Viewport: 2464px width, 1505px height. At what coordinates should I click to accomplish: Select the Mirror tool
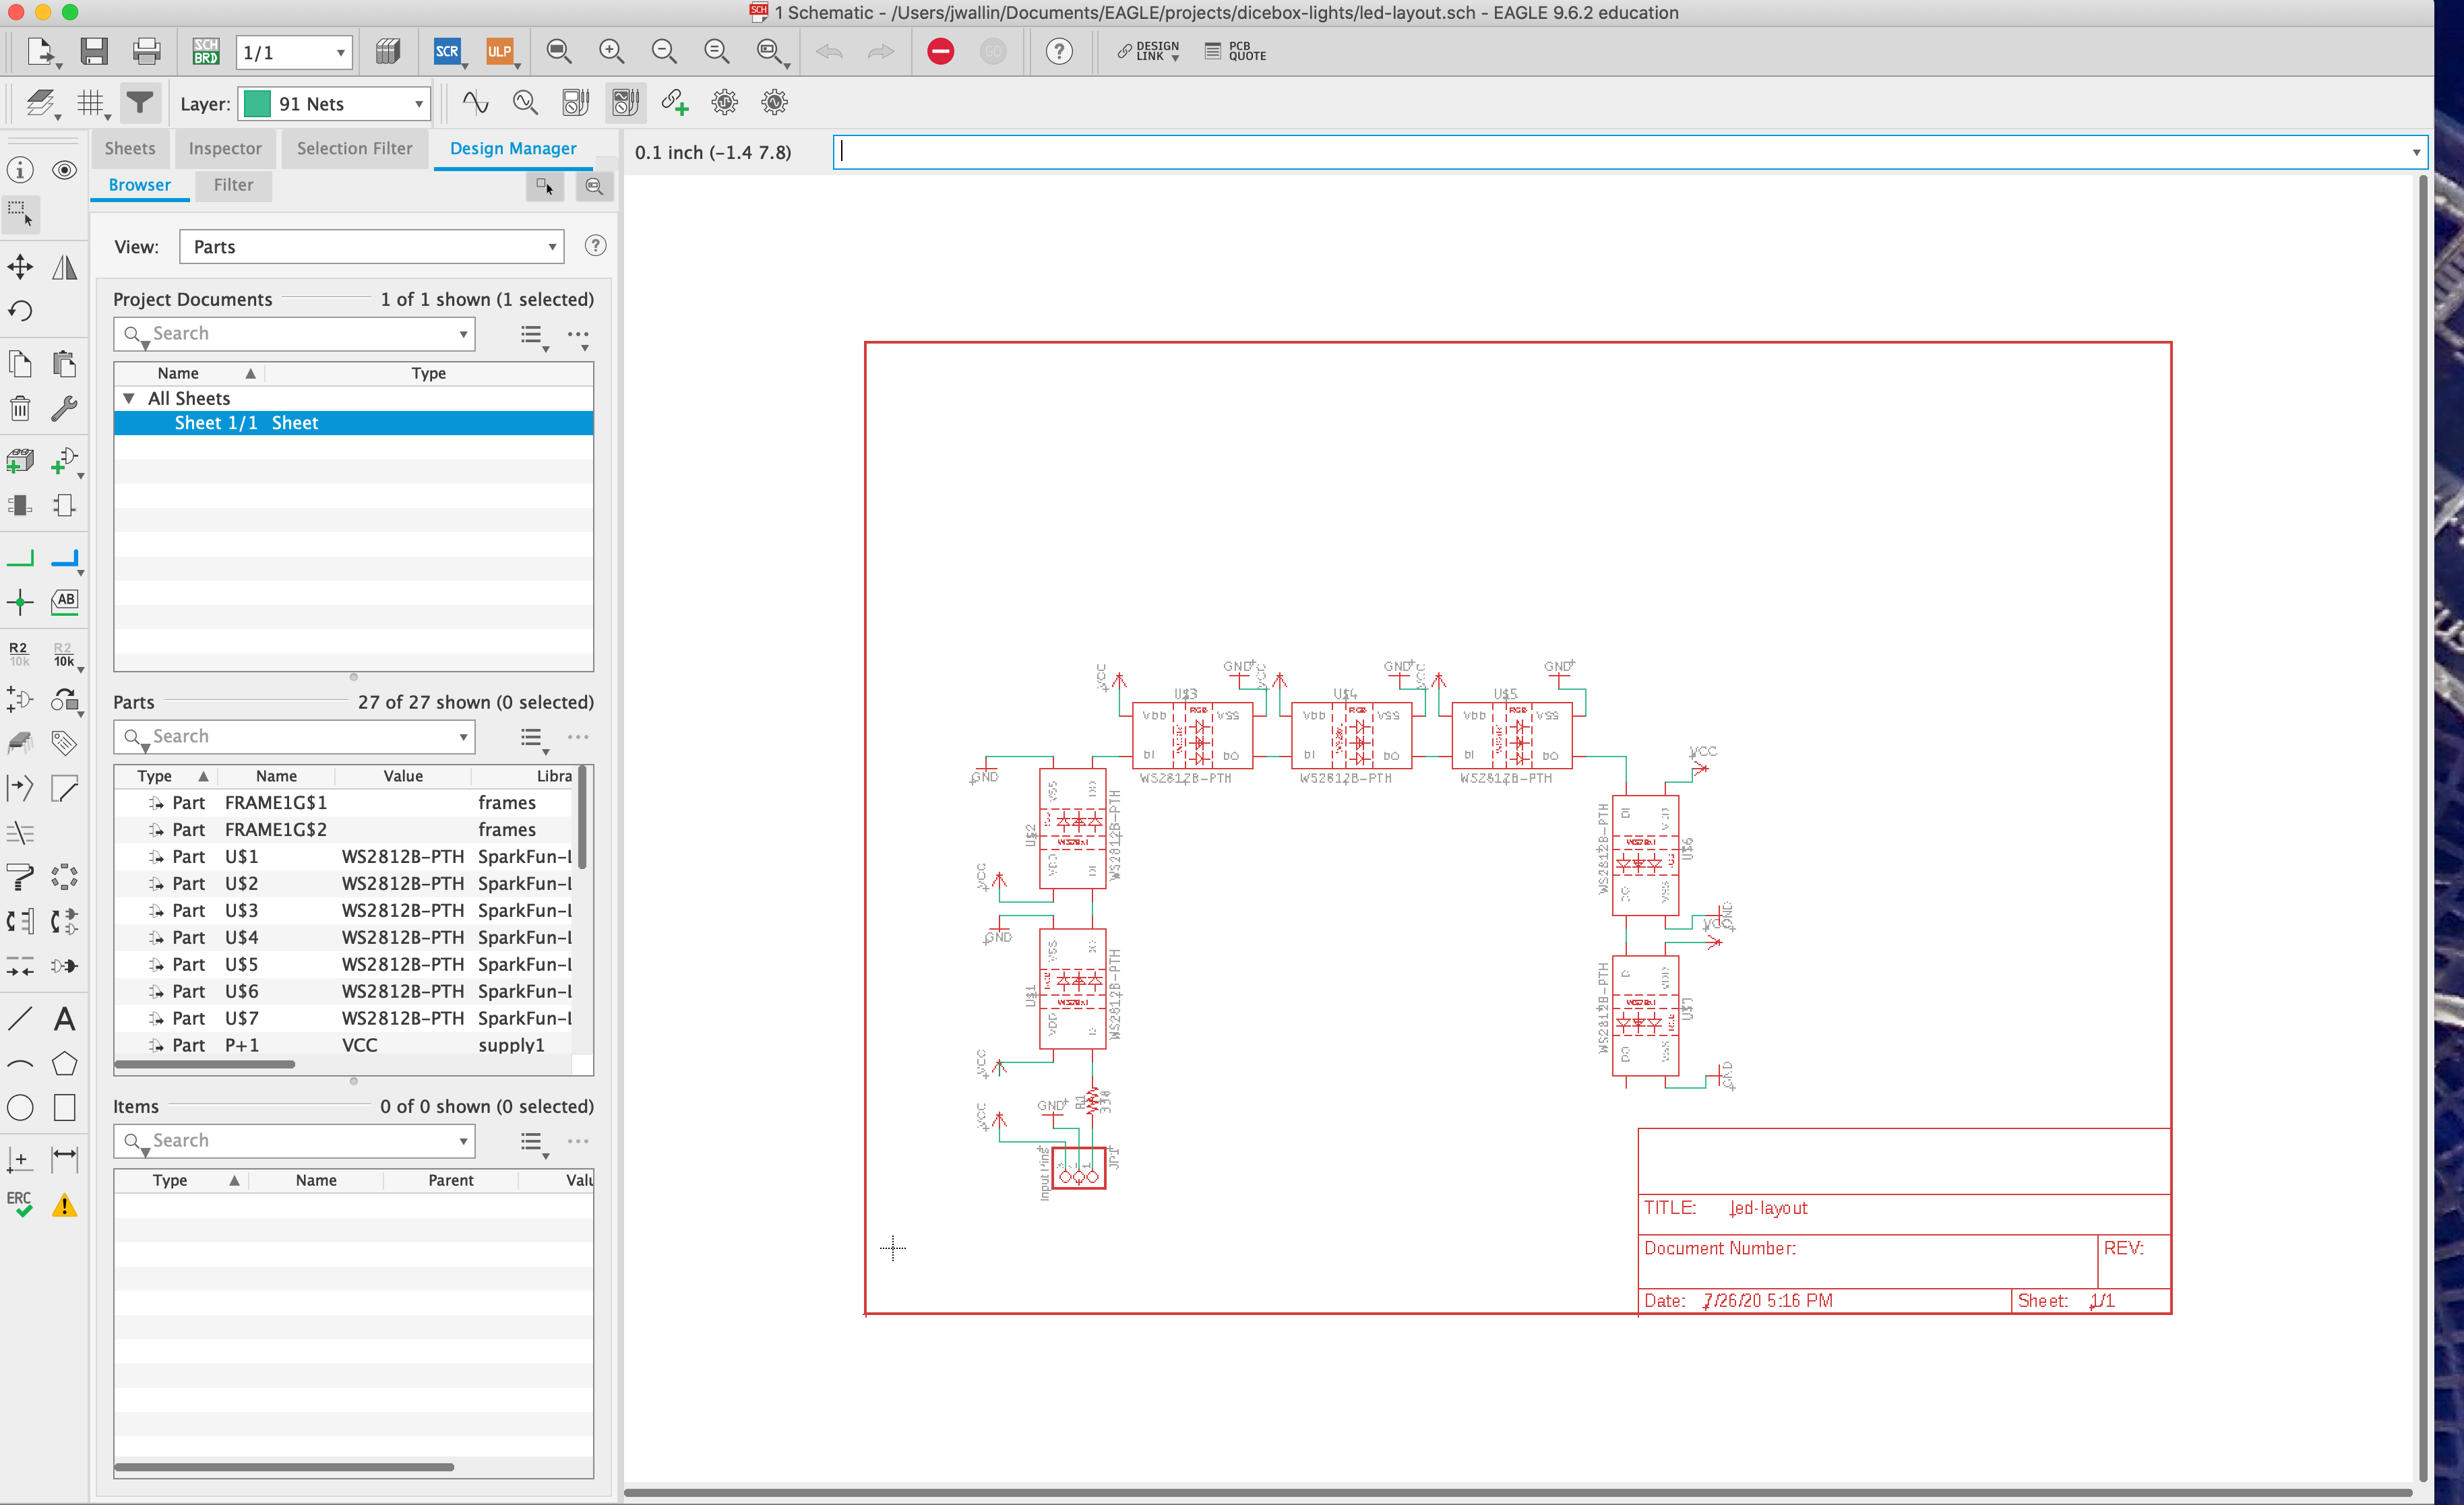coord(65,267)
